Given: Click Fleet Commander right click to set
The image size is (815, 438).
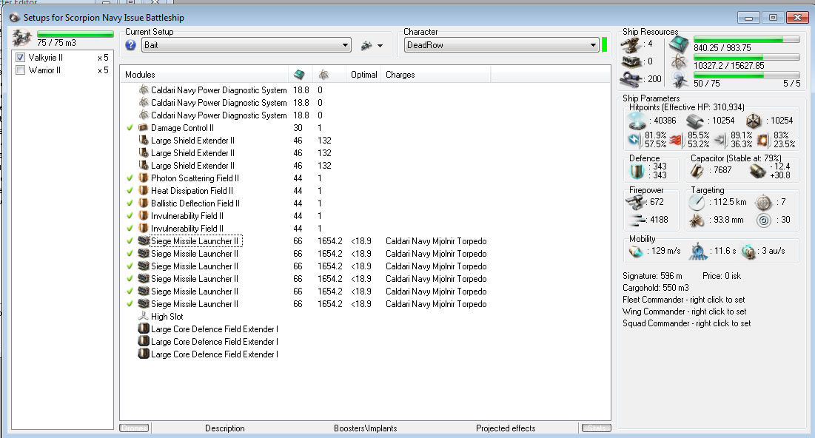Looking at the screenshot, I should pos(683,300).
